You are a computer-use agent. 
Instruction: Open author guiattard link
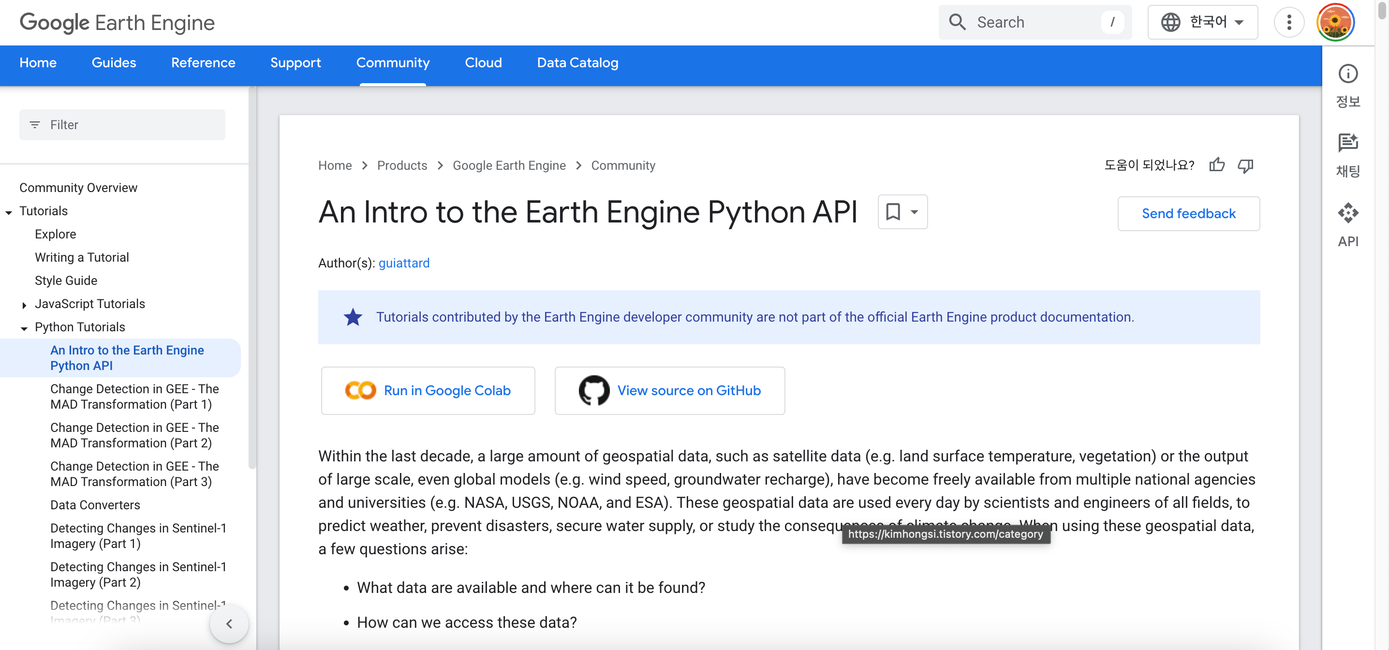coord(404,263)
